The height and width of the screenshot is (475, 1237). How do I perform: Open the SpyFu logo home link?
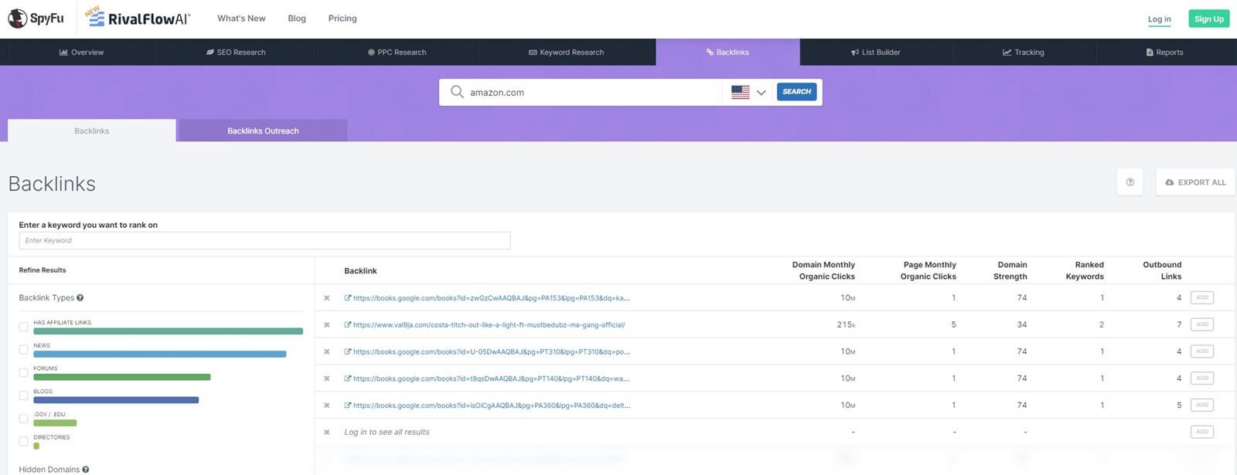click(x=36, y=19)
